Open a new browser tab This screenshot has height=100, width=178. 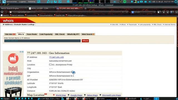point(85,8)
